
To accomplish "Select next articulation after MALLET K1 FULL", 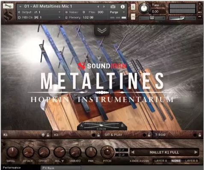I will tap(196, 152).
